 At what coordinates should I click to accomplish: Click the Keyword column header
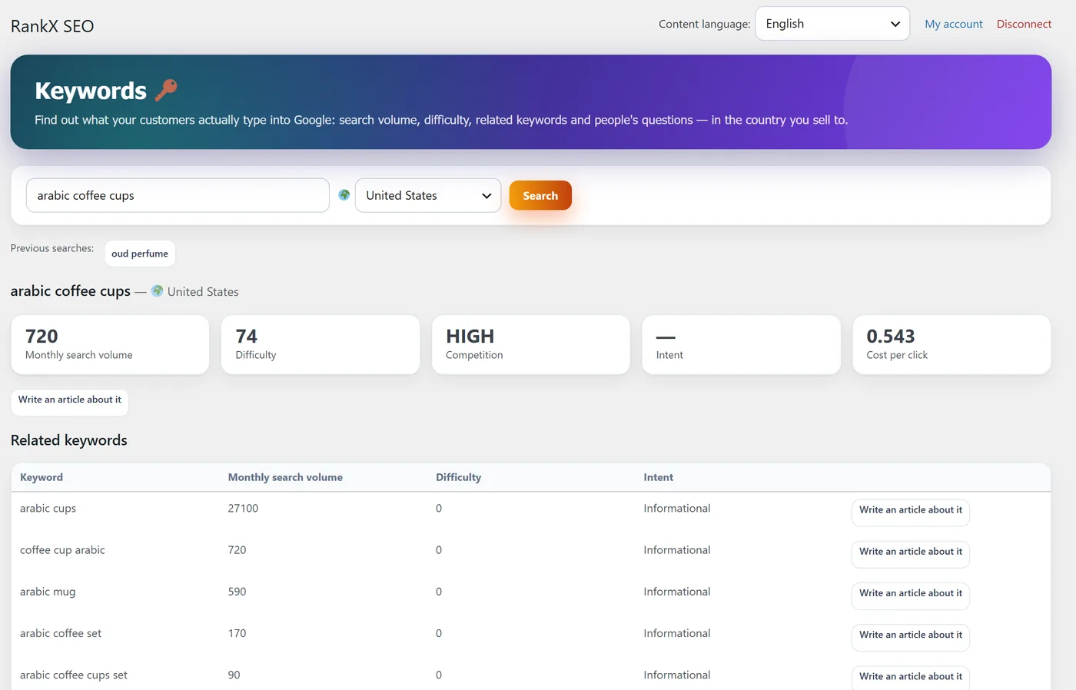tap(42, 477)
